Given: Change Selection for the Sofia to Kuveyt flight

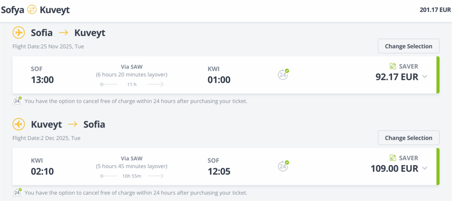Looking at the screenshot, I should (x=408, y=46).
